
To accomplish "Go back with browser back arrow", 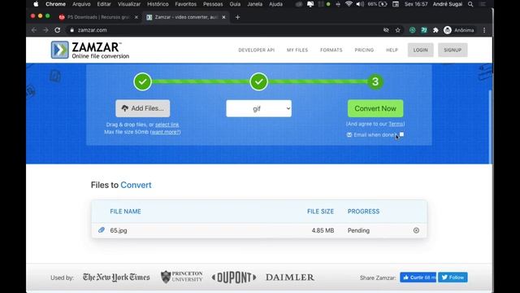I will pos(34,30).
